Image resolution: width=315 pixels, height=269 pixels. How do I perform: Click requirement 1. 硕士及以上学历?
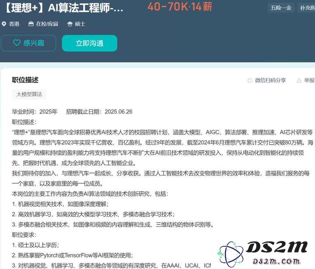tap(35, 245)
